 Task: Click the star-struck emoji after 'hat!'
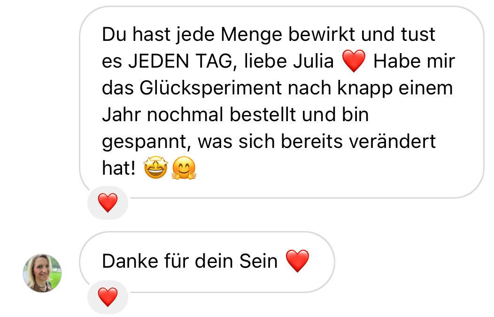[155, 168]
